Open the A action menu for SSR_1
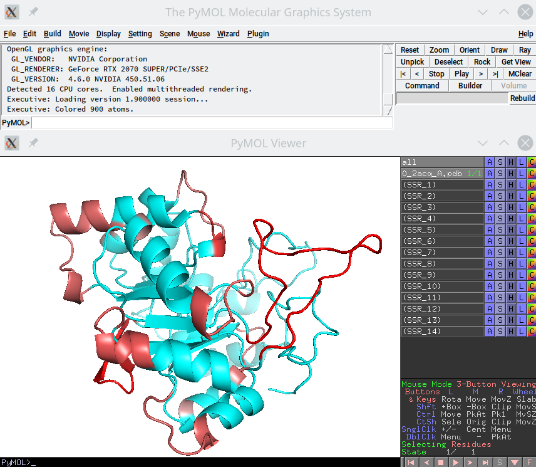The image size is (536, 467). tap(490, 185)
